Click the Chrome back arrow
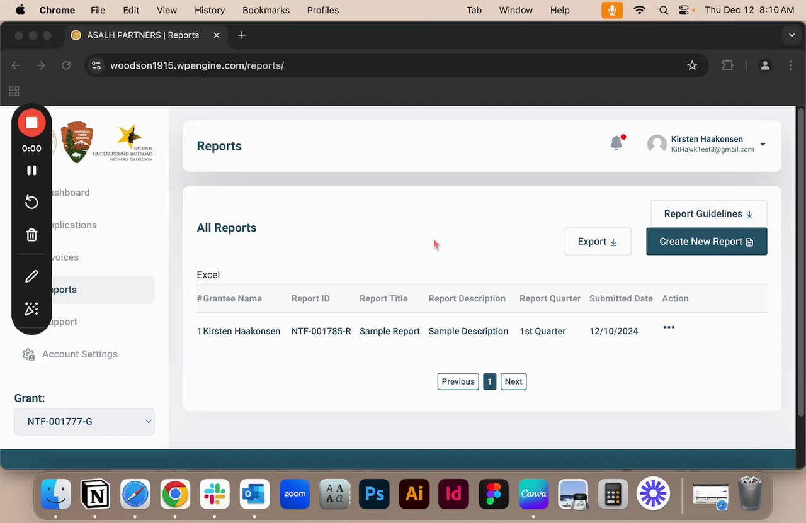This screenshot has width=806, height=523. point(16,65)
